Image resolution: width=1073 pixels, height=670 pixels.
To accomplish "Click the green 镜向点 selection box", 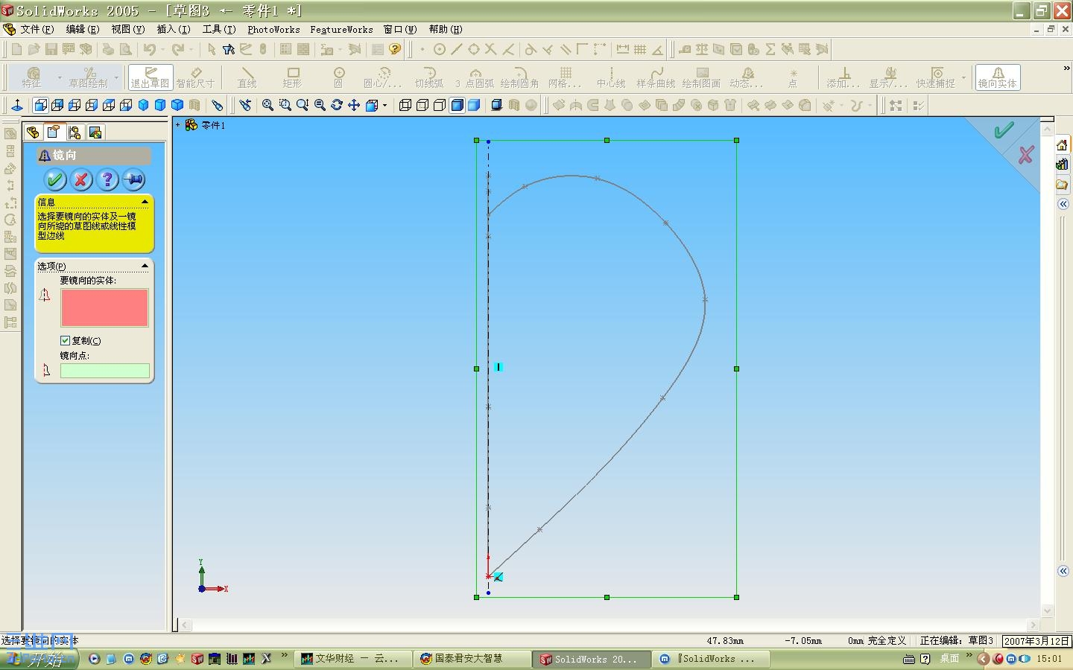I will [104, 370].
